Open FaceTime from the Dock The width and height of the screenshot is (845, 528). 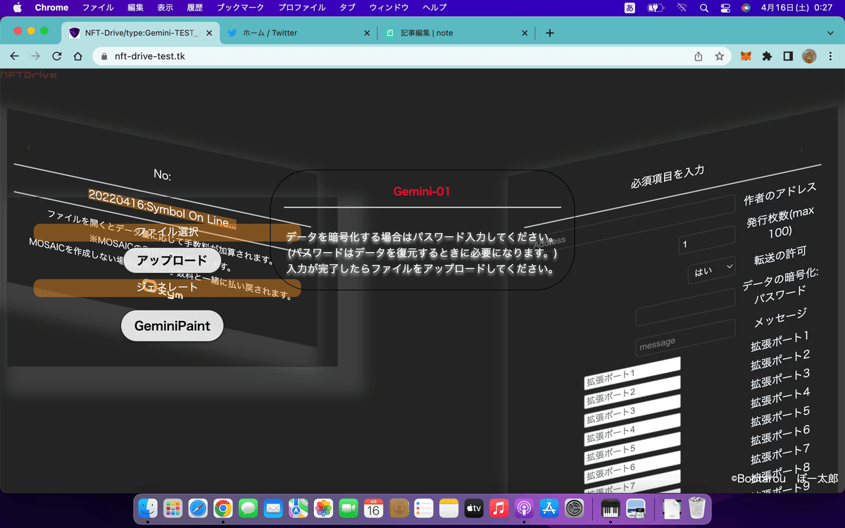click(x=348, y=508)
